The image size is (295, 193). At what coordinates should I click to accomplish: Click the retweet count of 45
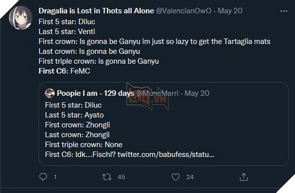[122, 177]
